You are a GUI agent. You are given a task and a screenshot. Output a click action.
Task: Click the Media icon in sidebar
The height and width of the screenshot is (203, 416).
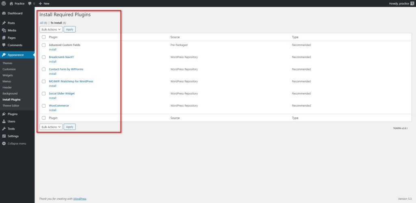tap(4, 30)
